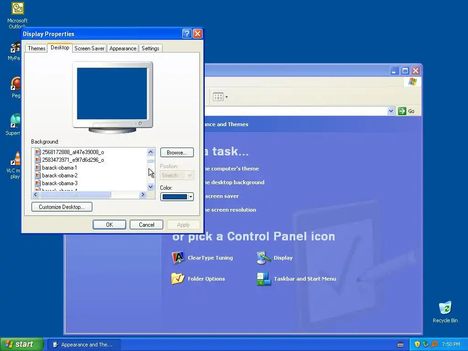
Task: Click the Control Panel address bar field
Action: pyautogui.click(x=296, y=111)
